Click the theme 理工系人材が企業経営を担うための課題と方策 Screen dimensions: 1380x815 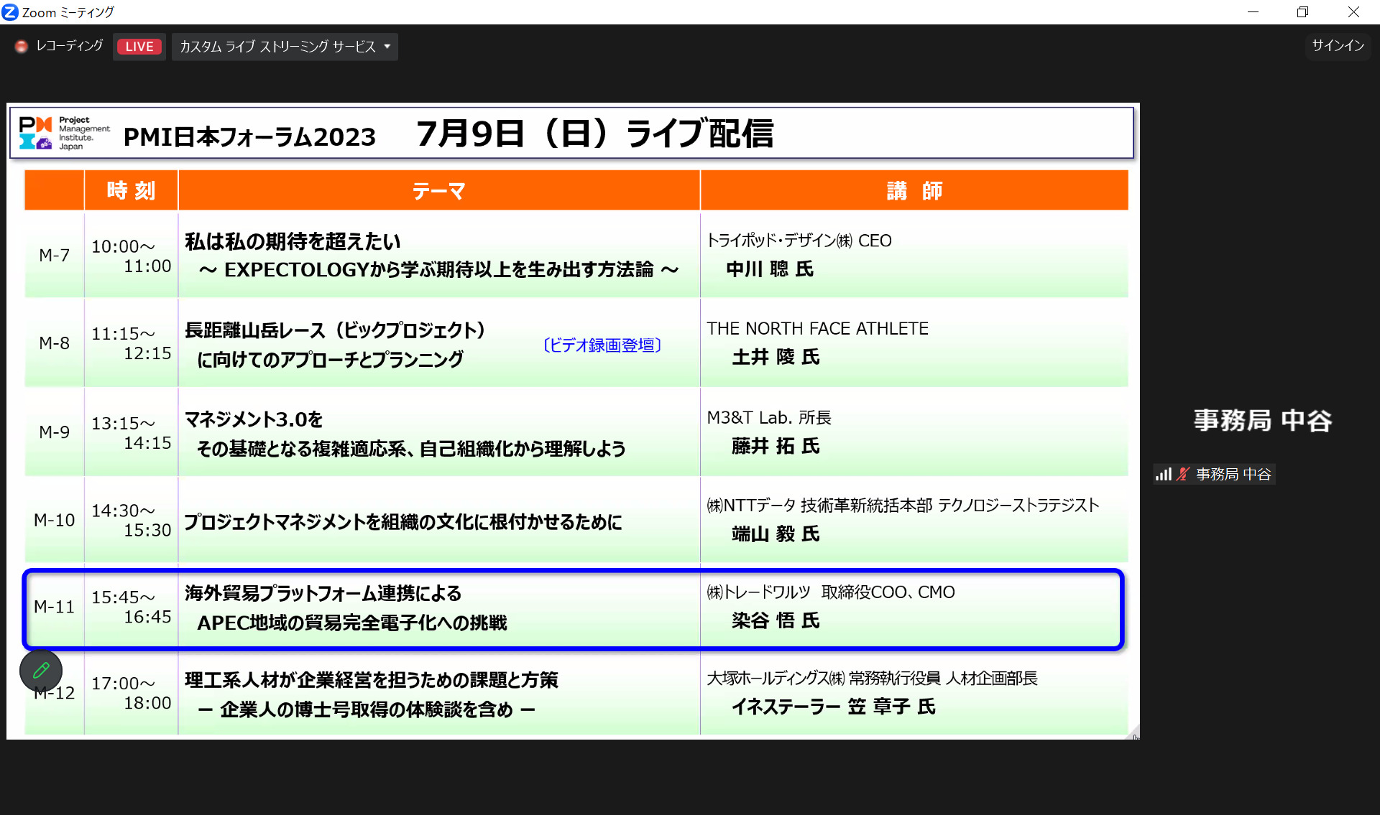(x=371, y=680)
